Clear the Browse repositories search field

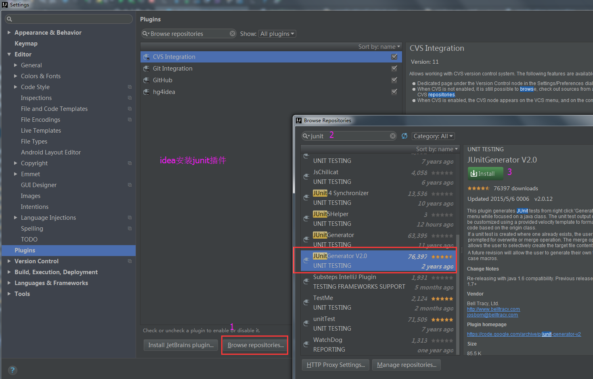pos(233,33)
